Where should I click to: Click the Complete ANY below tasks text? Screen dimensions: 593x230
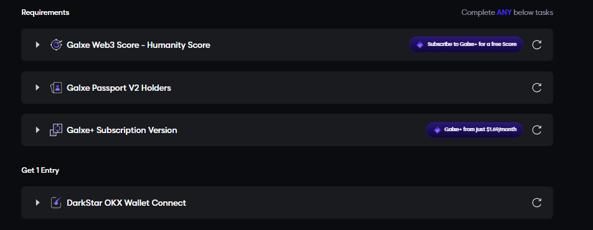(507, 12)
